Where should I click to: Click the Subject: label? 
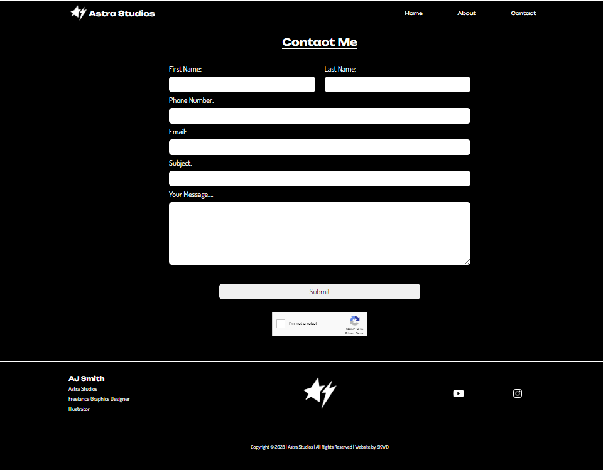(x=180, y=163)
